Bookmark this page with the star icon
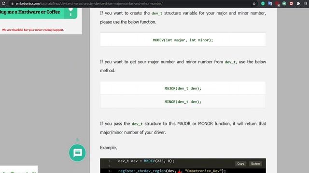This screenshot has height=173, width=309. coord(254,3)
